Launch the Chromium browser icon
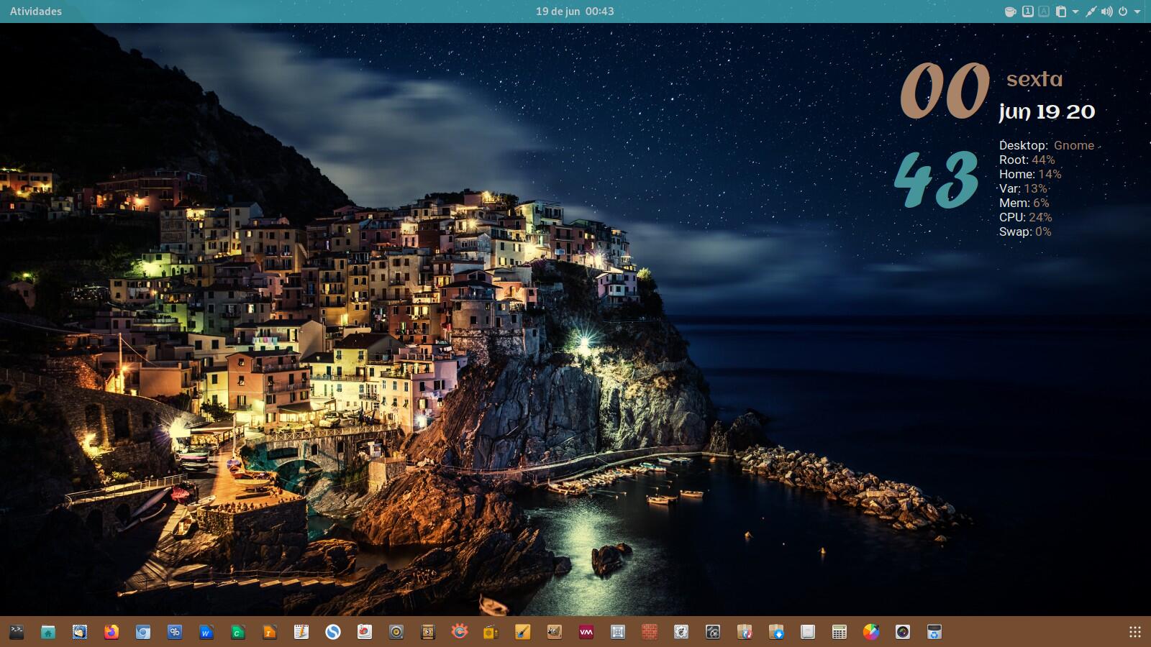The height and width of the screenshot is (647, 1151). pyautogui.click(x=143, y=632)
